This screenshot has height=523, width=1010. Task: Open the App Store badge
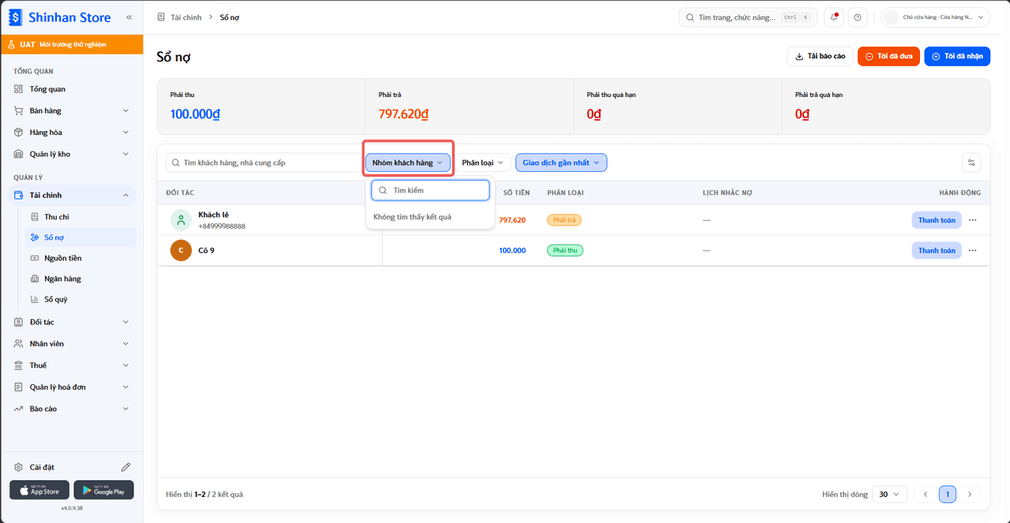click(x=39, y=490)
